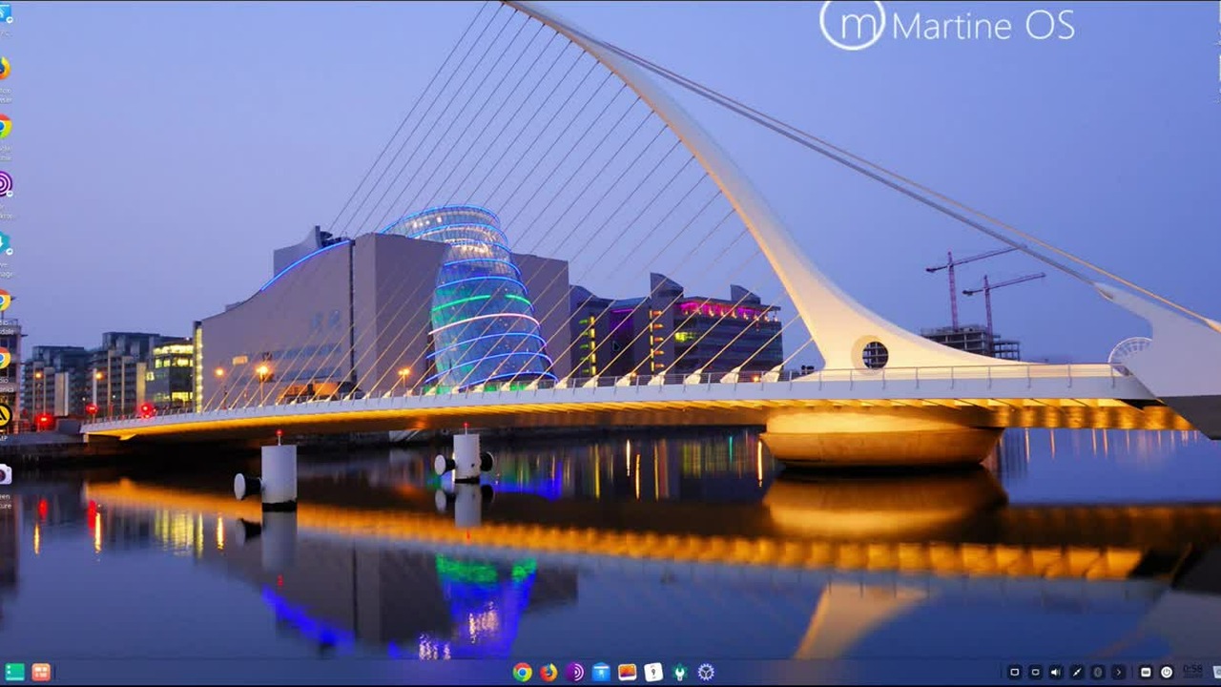This screenshot has width=1221, height=687.
Task: Click the first square tray icon
Action: tap(1014, 672)
